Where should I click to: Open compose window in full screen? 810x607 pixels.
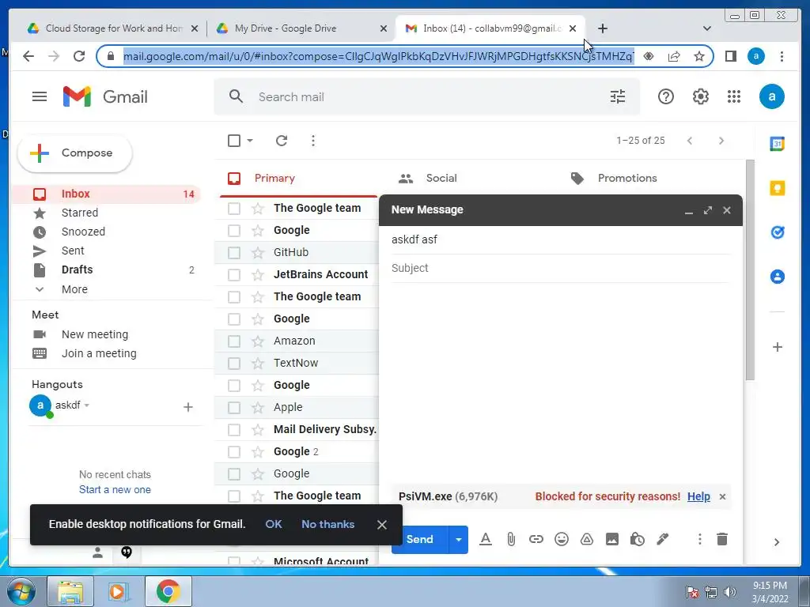707,210
